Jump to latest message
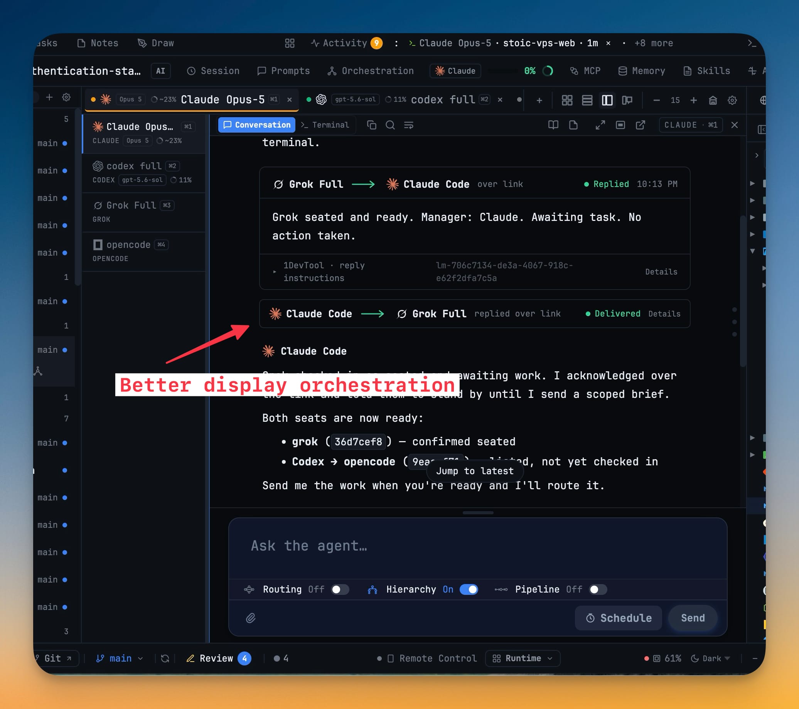 coord(475,471)
